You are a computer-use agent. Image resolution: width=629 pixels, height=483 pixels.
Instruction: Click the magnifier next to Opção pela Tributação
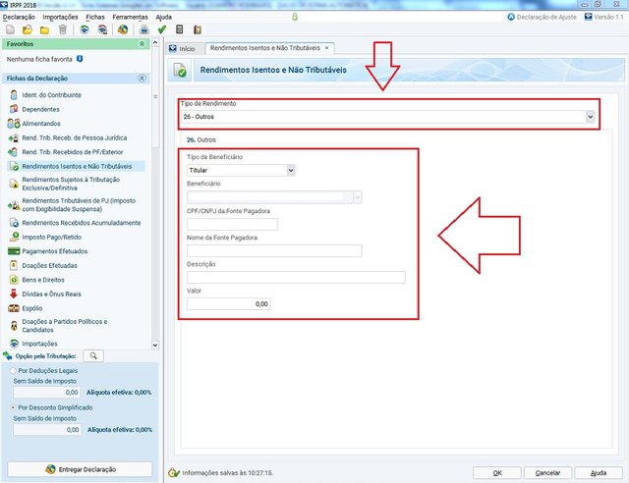click(x=92, y=356)
